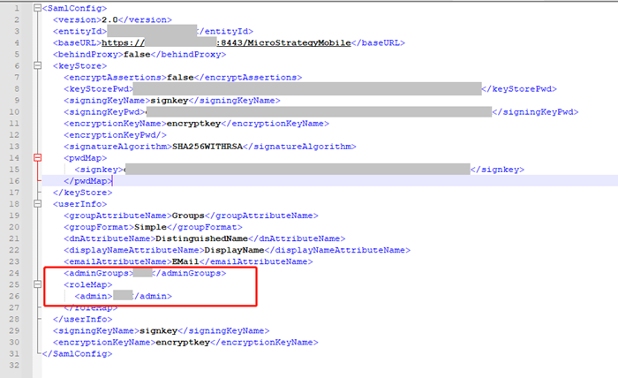Image resolution: width=618 pixels, height=378 pixels.
Task: Click line number 31 in the margin
Action: point(15,352)
